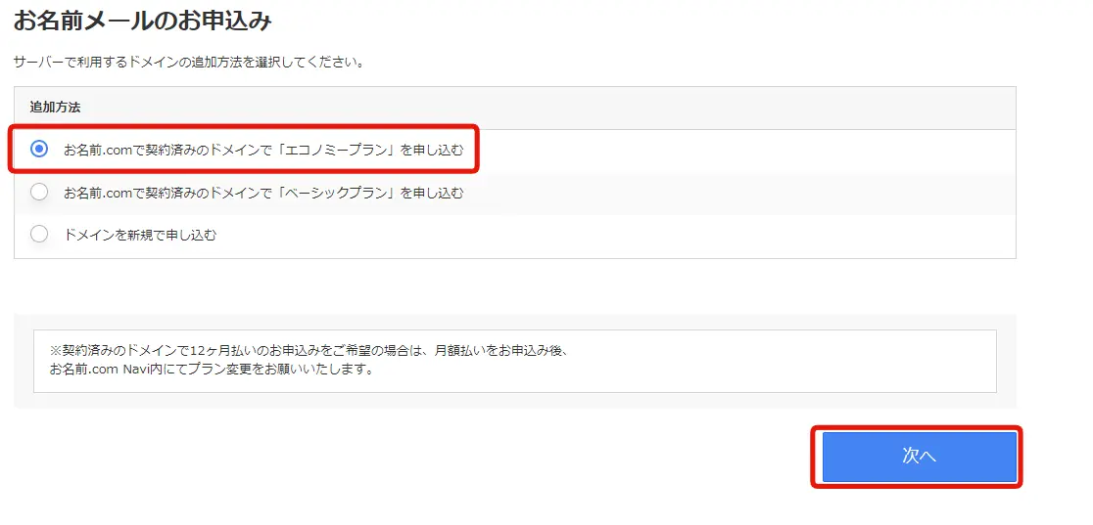Click the サーバーで利用するドメイン instruction sentence
Viewport: 1093px width, 525px height.
click(189, 62)
